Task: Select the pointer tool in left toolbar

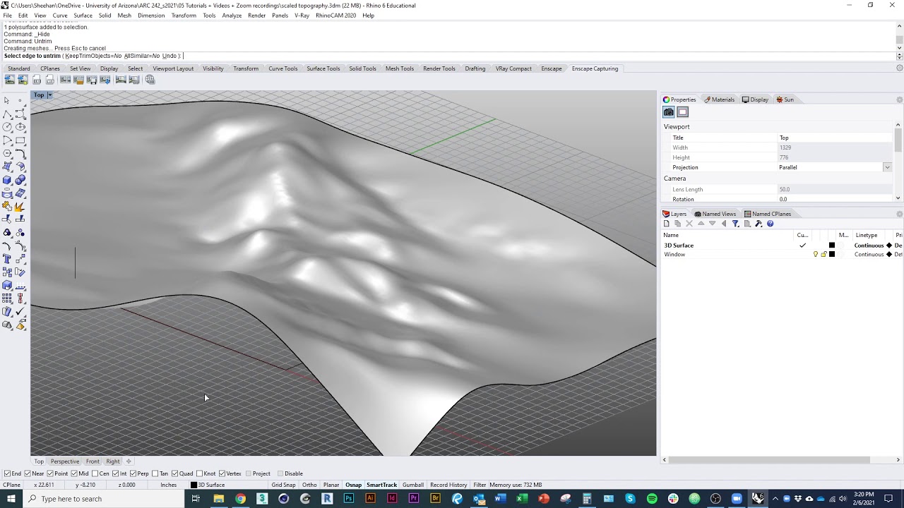Action: pos(7,100)
